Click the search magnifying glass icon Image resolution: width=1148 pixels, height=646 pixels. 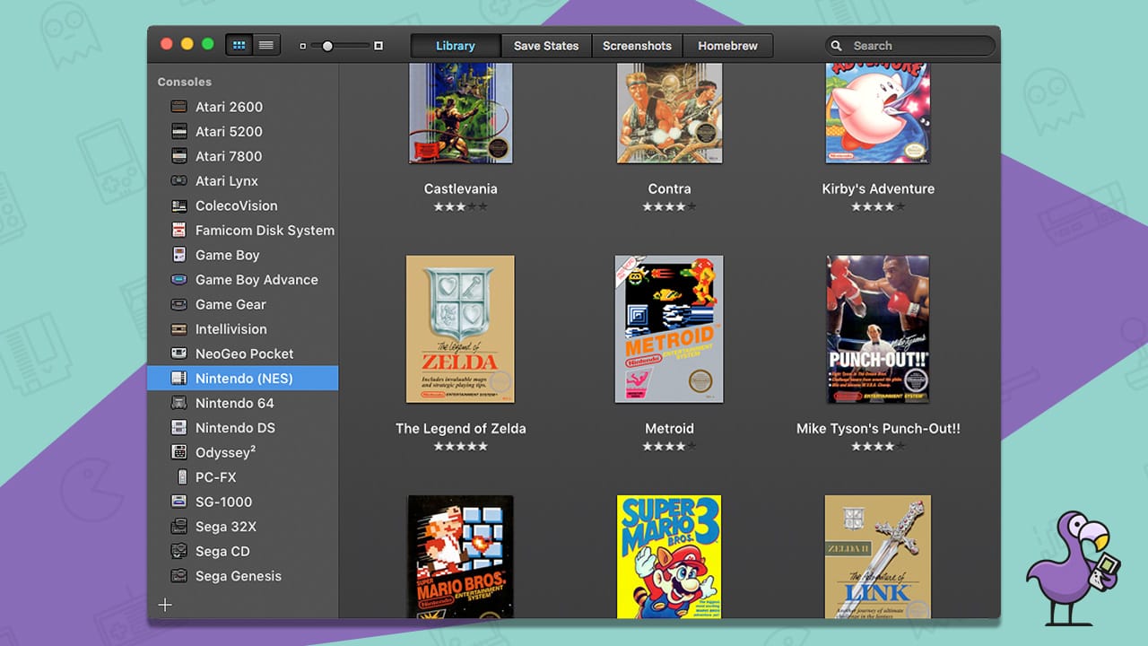[x=837, y=45]
